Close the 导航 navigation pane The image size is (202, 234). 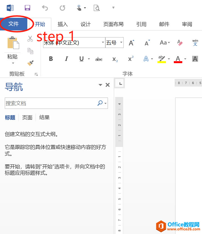click(108, 85)
